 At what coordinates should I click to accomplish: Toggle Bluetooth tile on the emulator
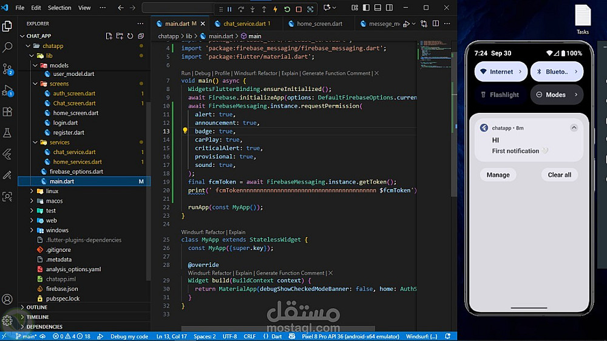[x=557, y=72]
